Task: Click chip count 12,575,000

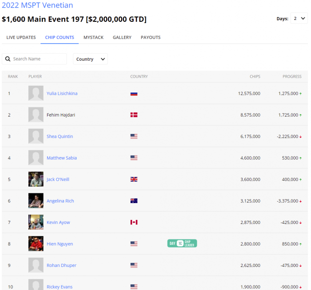Action: click(x=249, y=94)
